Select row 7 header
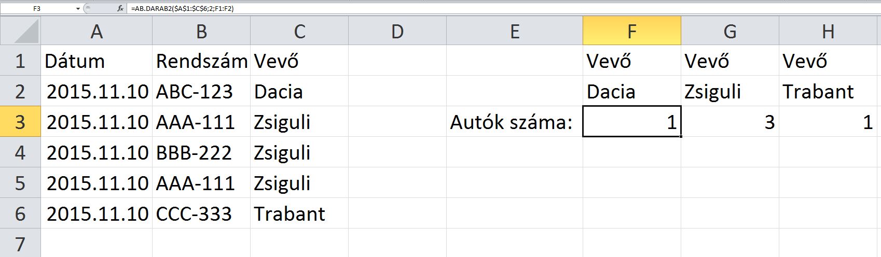 (x=20, y=244)
